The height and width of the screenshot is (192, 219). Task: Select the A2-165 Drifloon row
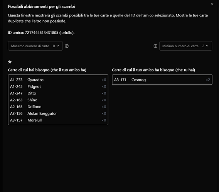coord(58,107)
